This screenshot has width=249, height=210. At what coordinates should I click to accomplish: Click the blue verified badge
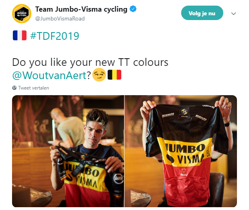click(x=133, y=9)
